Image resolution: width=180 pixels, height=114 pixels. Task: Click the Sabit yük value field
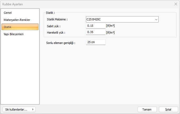(x=96, y=26)
